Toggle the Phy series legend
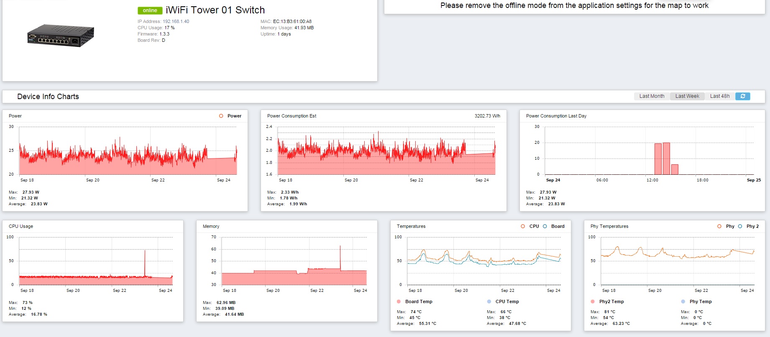This screenshot has width=770, height=337. [x=719, y=226]
